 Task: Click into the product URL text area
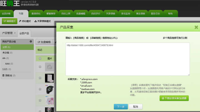point(127,59)
